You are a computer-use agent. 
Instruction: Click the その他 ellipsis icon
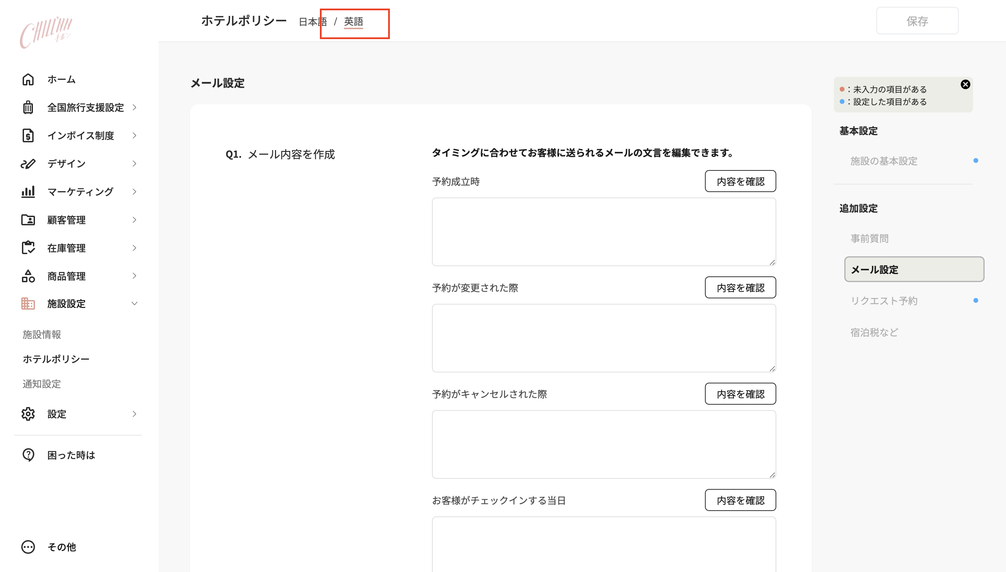point(27,547)
